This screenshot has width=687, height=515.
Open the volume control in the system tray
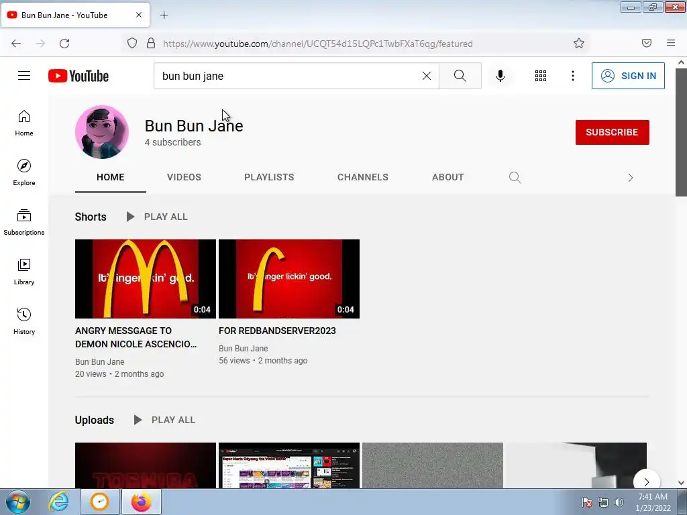pyautogui.click(x=619, y=502)
